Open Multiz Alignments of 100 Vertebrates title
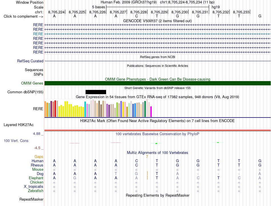This screenshot has width=271, height=206. tap(157, 153)
